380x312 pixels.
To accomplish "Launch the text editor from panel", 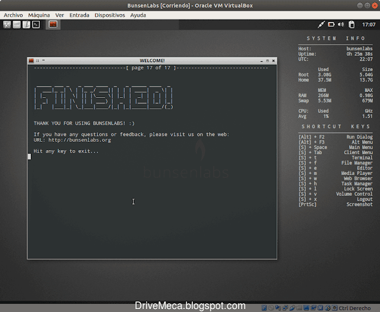I will [26, 24].
